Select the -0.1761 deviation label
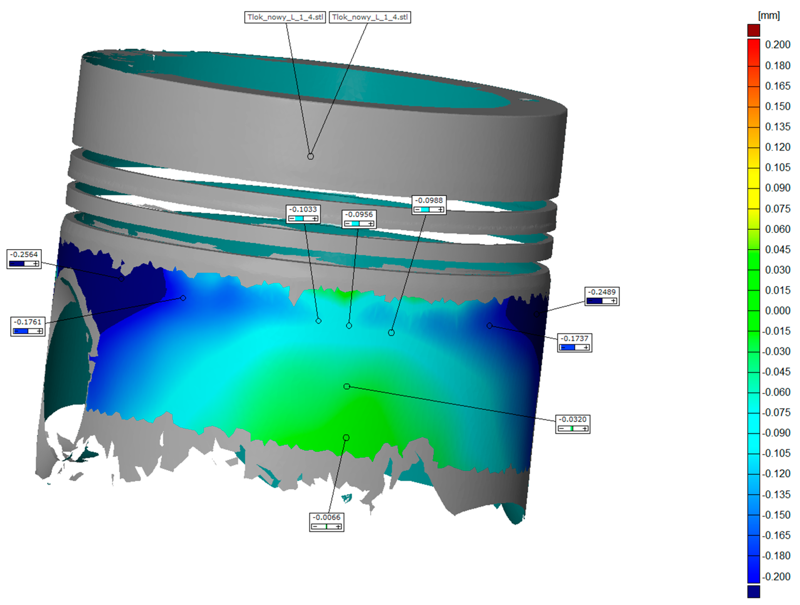 pos(28,322)
